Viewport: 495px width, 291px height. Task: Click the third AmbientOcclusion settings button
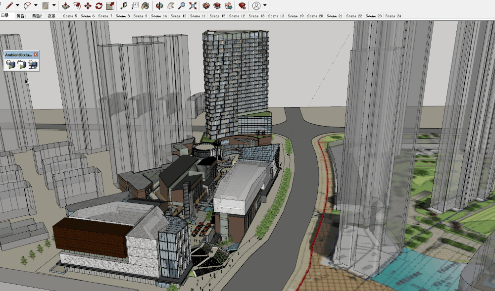[33, 64]
